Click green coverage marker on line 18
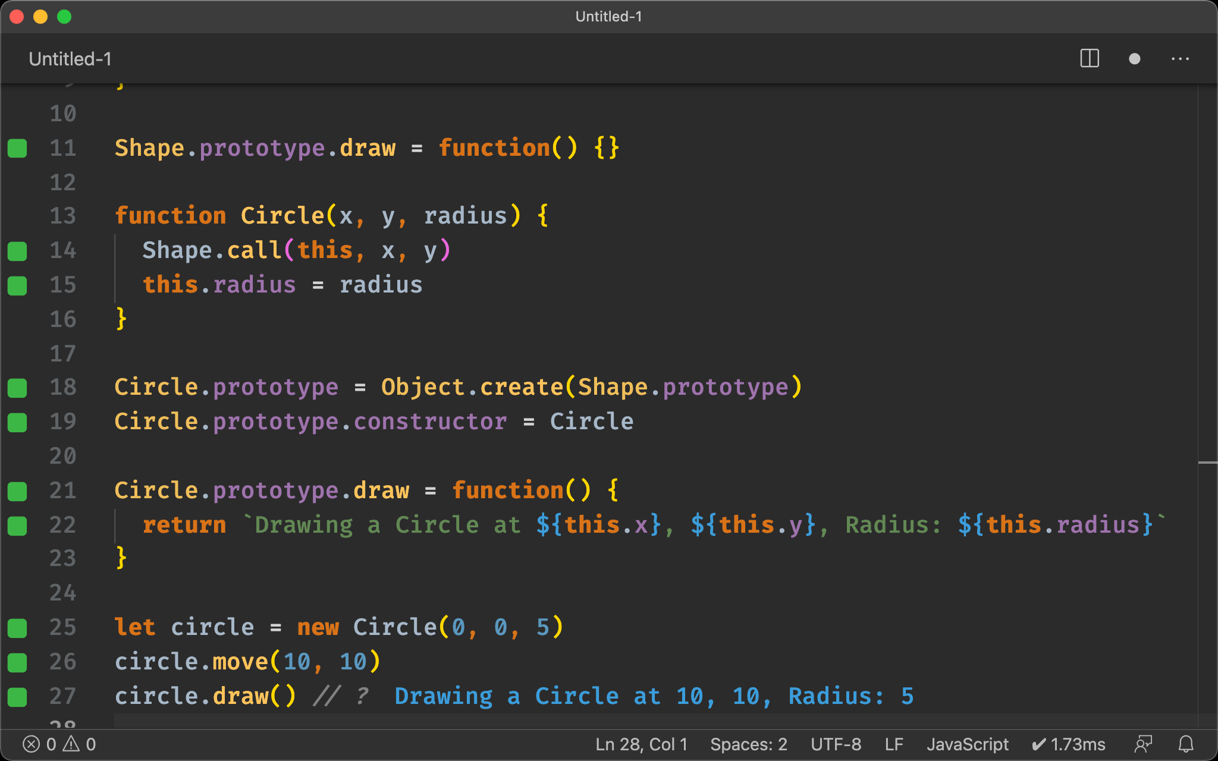This screenshot has height=761, width=1218. coord(17,388)
